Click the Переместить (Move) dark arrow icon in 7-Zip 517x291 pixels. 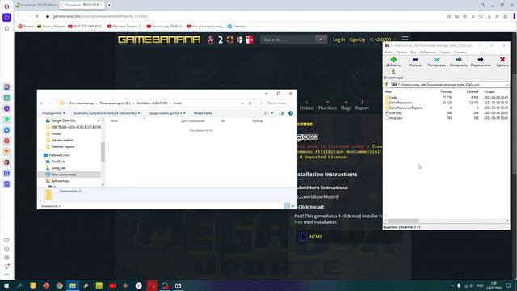(x=481, y=60)
